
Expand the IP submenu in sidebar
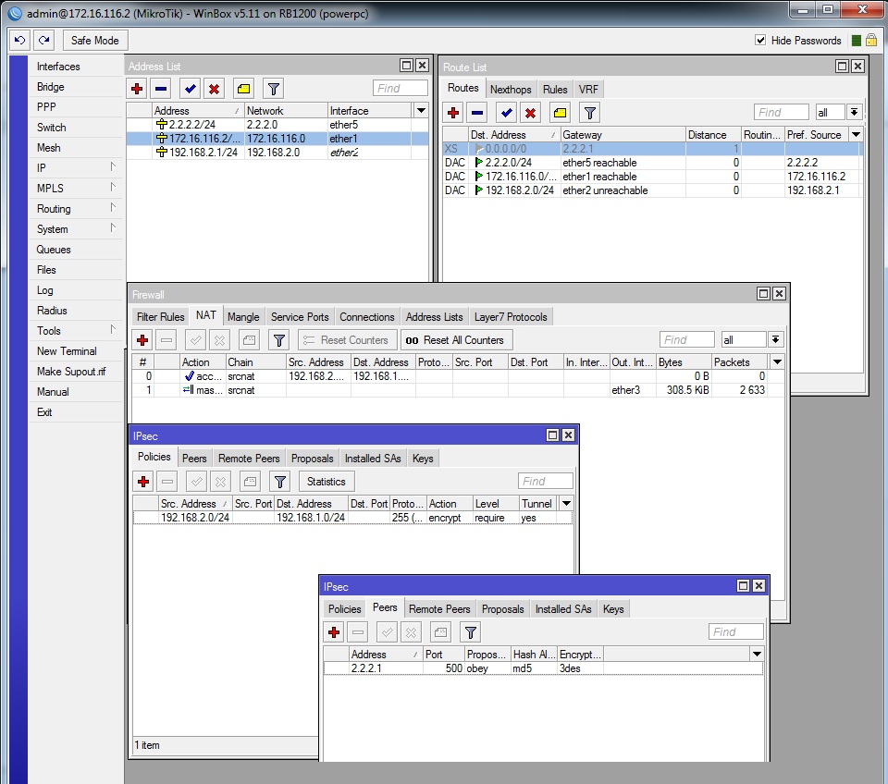(x=76, y=167)
